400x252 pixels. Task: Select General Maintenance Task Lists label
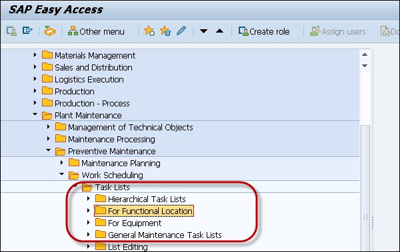(x=165, y=235)
